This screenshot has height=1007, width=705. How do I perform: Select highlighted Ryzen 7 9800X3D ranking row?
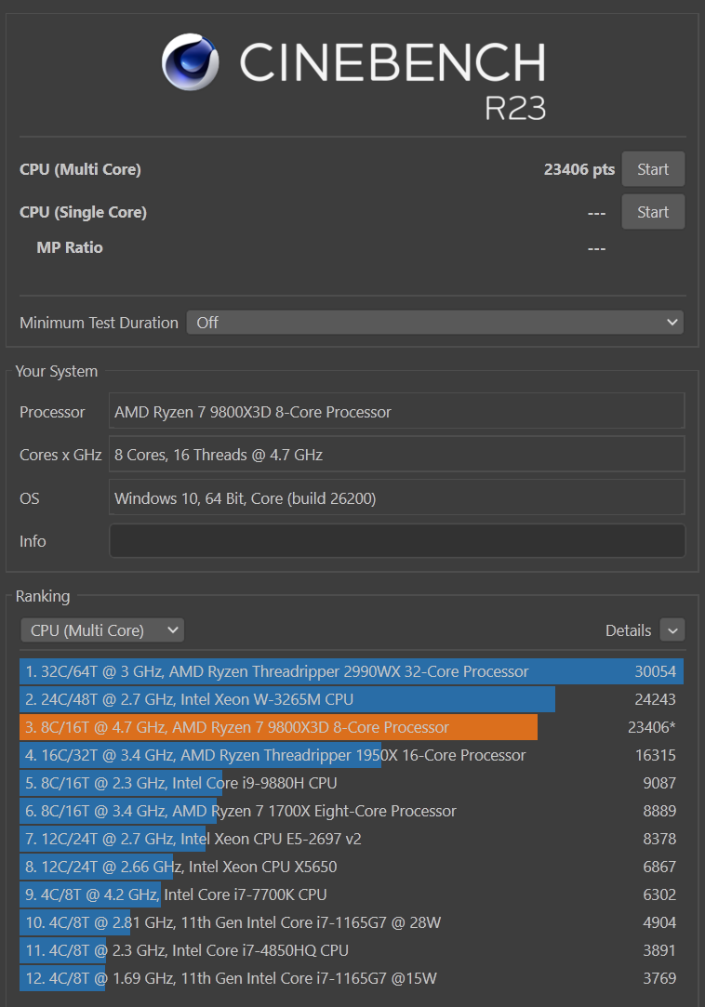[351, 727]
